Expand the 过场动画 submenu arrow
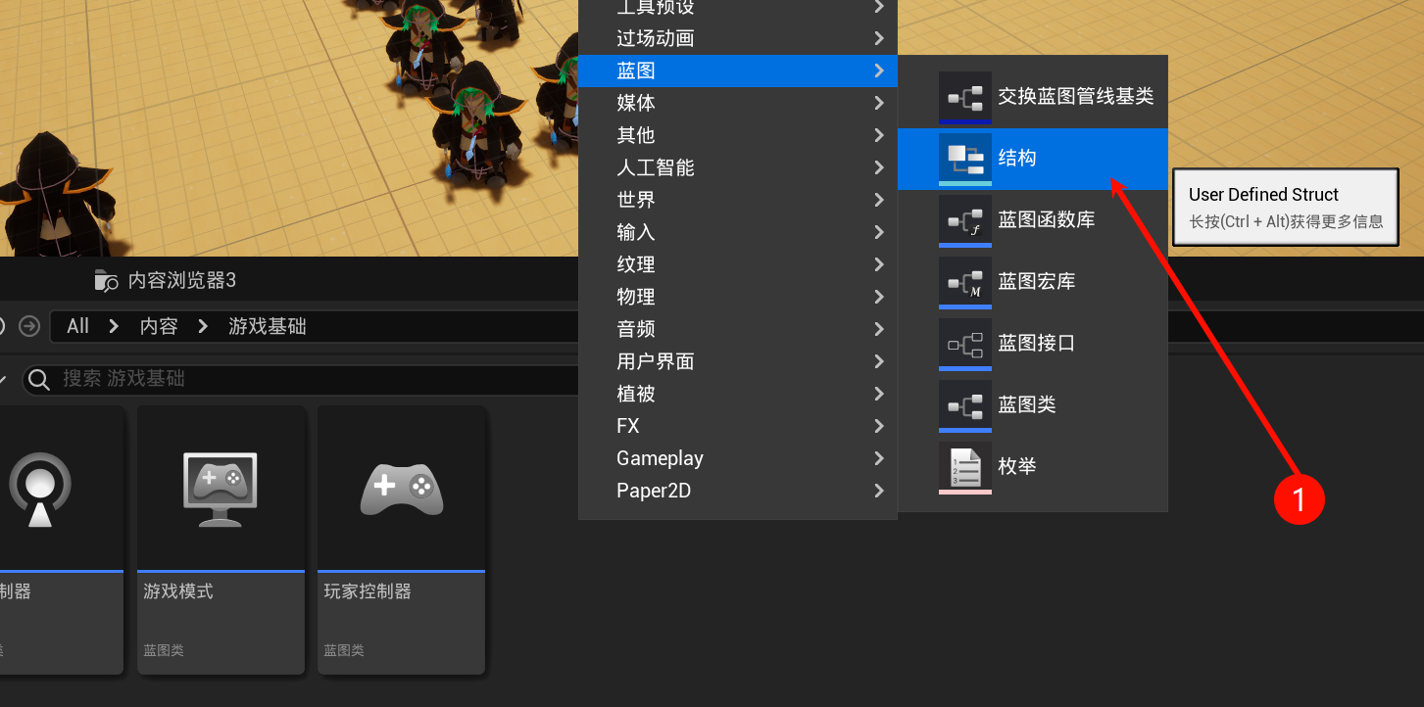The width and height of the screenshot is (1424, 707). pyautogui.click(x=878, y=39)
